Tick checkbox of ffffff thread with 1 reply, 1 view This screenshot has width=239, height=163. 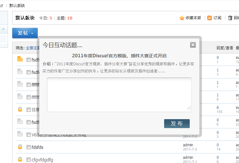[28, 85]
